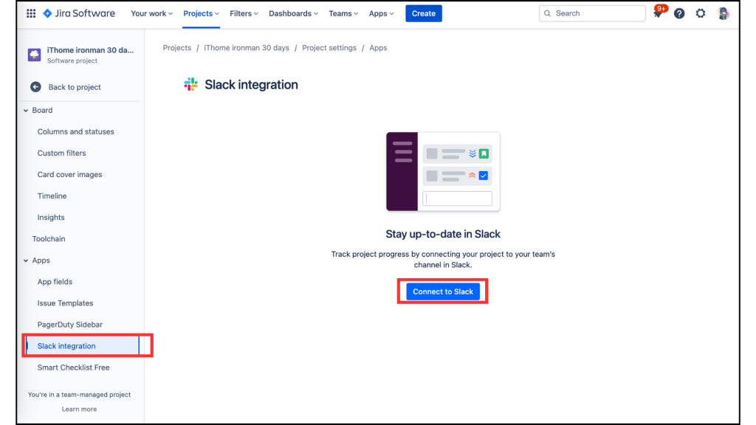756x425 pixels.
Task: Open the Teams dropdown menu
Action: coord(343,13)
